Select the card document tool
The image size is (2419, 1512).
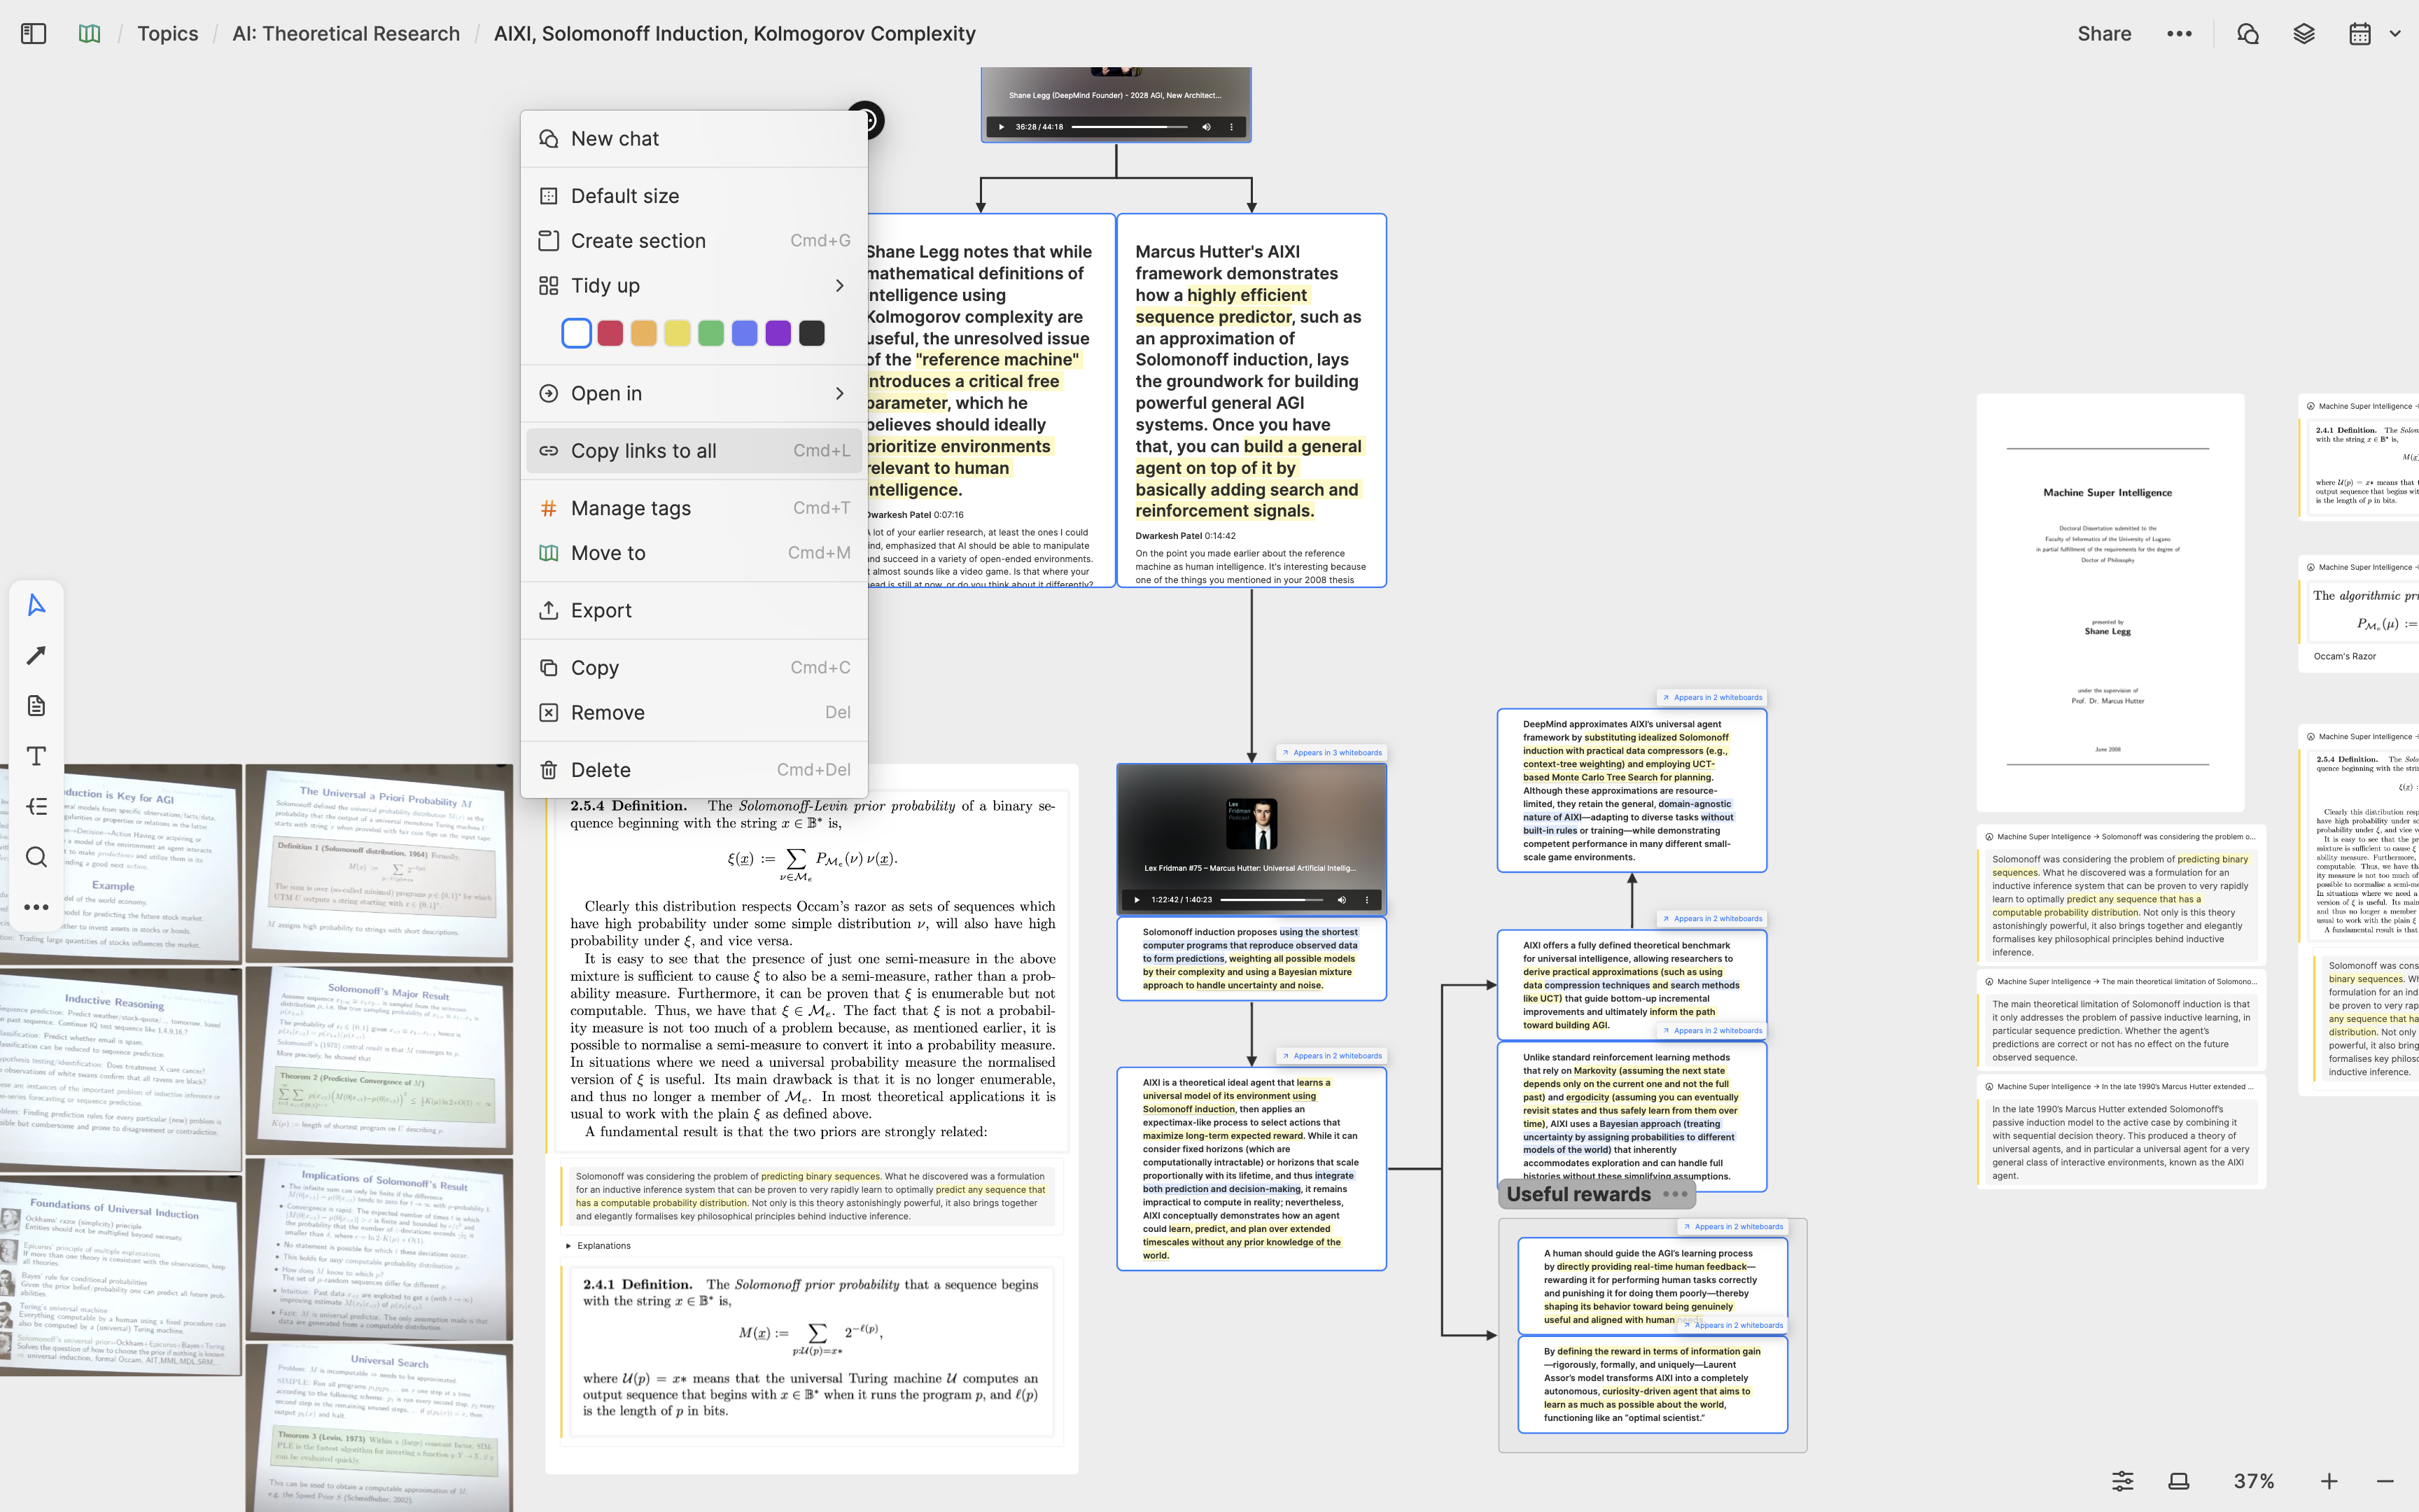click(36, 706)
